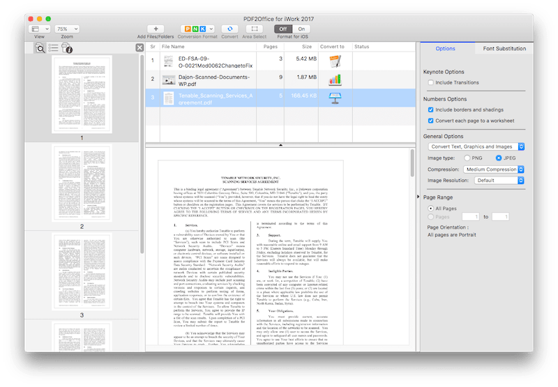558x387 pixels.
Task: Click the Convert to column header
Action: (335, 47)
